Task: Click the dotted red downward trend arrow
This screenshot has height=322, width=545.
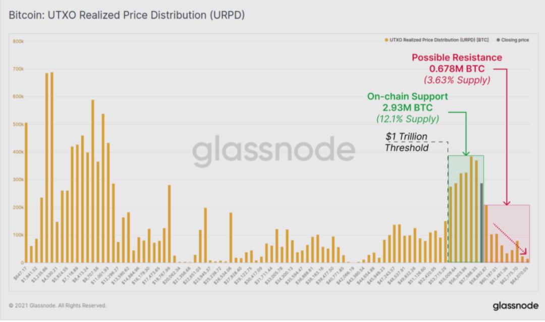Action: [x=510, y=239]
